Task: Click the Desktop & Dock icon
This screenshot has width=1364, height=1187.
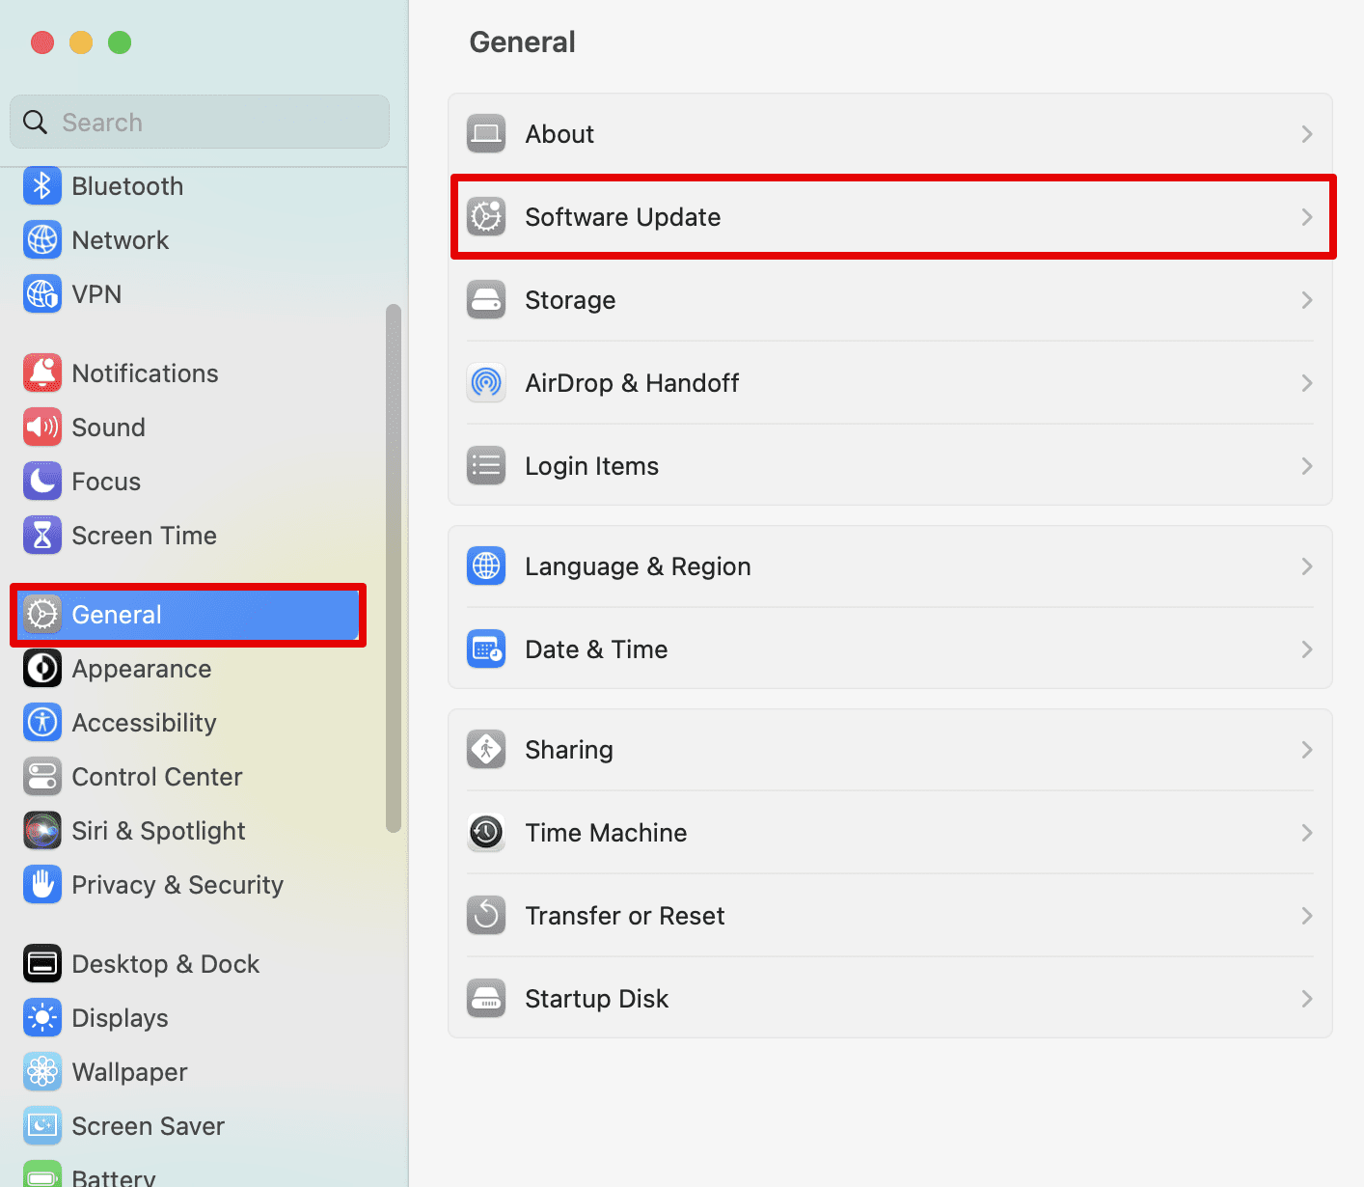Action: click(x=42, y=964)
